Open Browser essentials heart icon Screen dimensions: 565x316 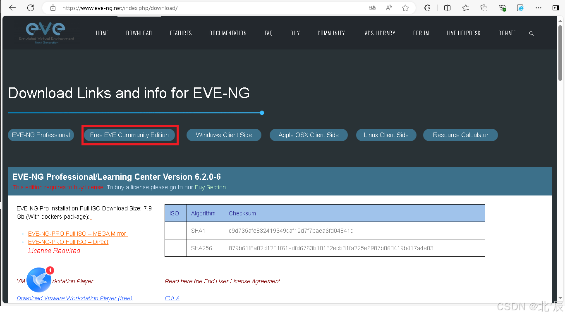(502, 8)
